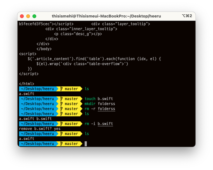Click 'ls' command after the </html> line

87,89
